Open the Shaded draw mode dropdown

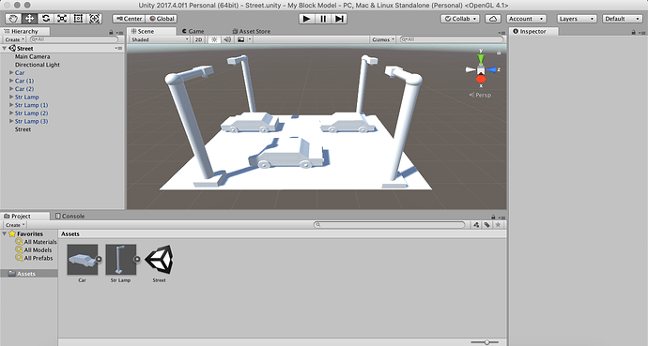[x=160, y=39]
